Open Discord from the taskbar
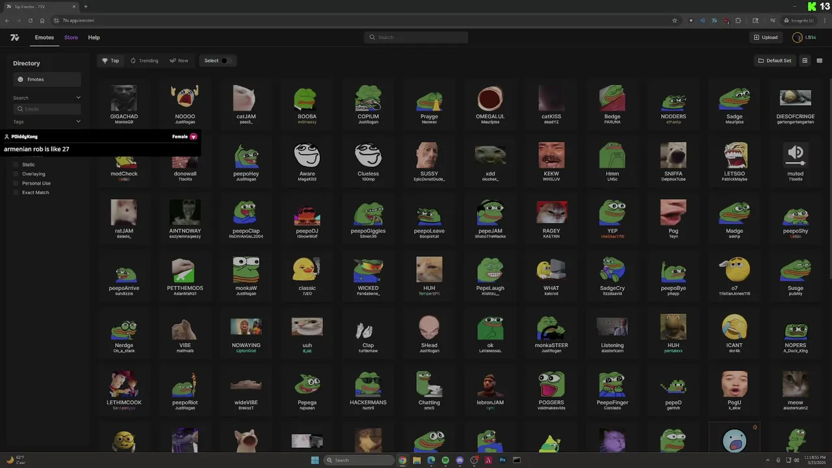832x468 pixels. click(460, 460)
